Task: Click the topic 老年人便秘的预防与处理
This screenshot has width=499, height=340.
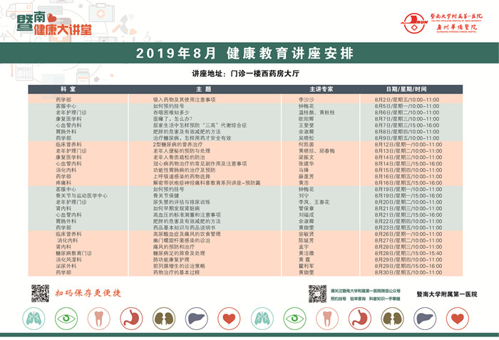Action: click(182, 151)
